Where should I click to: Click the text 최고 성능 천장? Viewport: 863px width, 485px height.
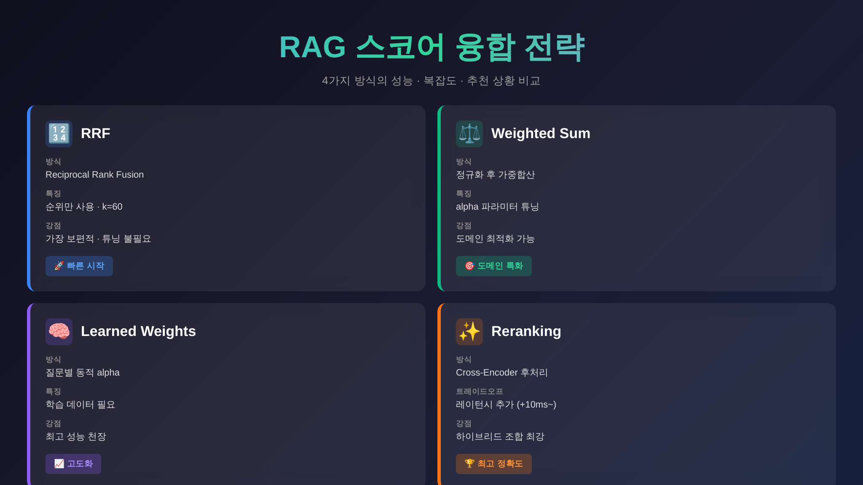[x=76, y=437]
